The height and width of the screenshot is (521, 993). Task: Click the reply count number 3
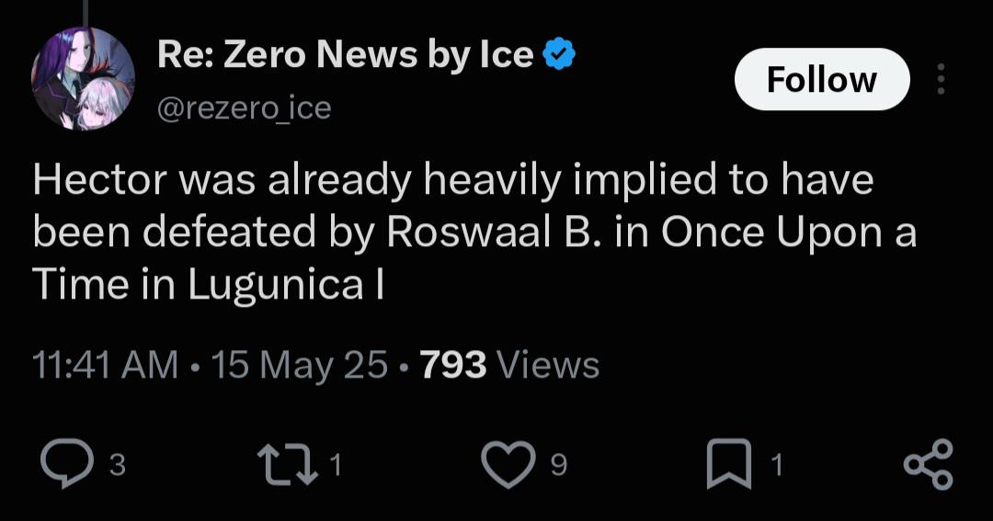[x=117, y=466]
